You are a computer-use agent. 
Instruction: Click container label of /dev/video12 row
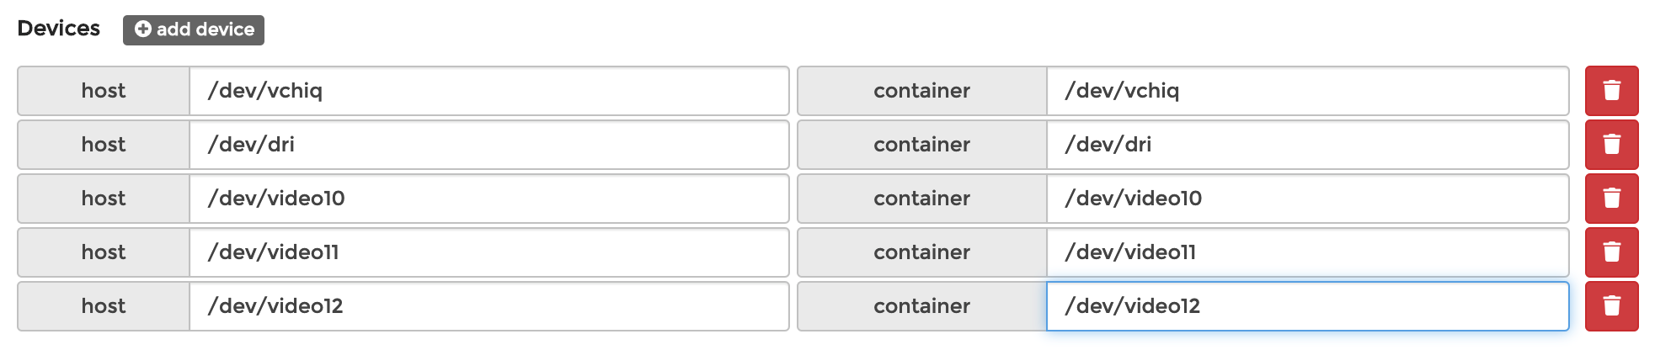point(921,306)
